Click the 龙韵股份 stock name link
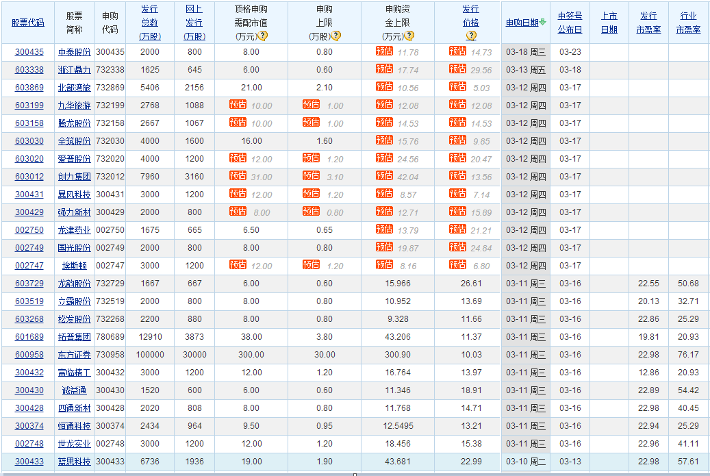The image size is (710, 476). (74, 284)
